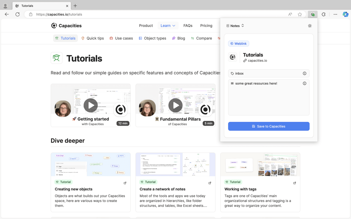This screenshot has height=219, width=351.
Task: Click the inbox tag input field
Action: pos(269,73)
